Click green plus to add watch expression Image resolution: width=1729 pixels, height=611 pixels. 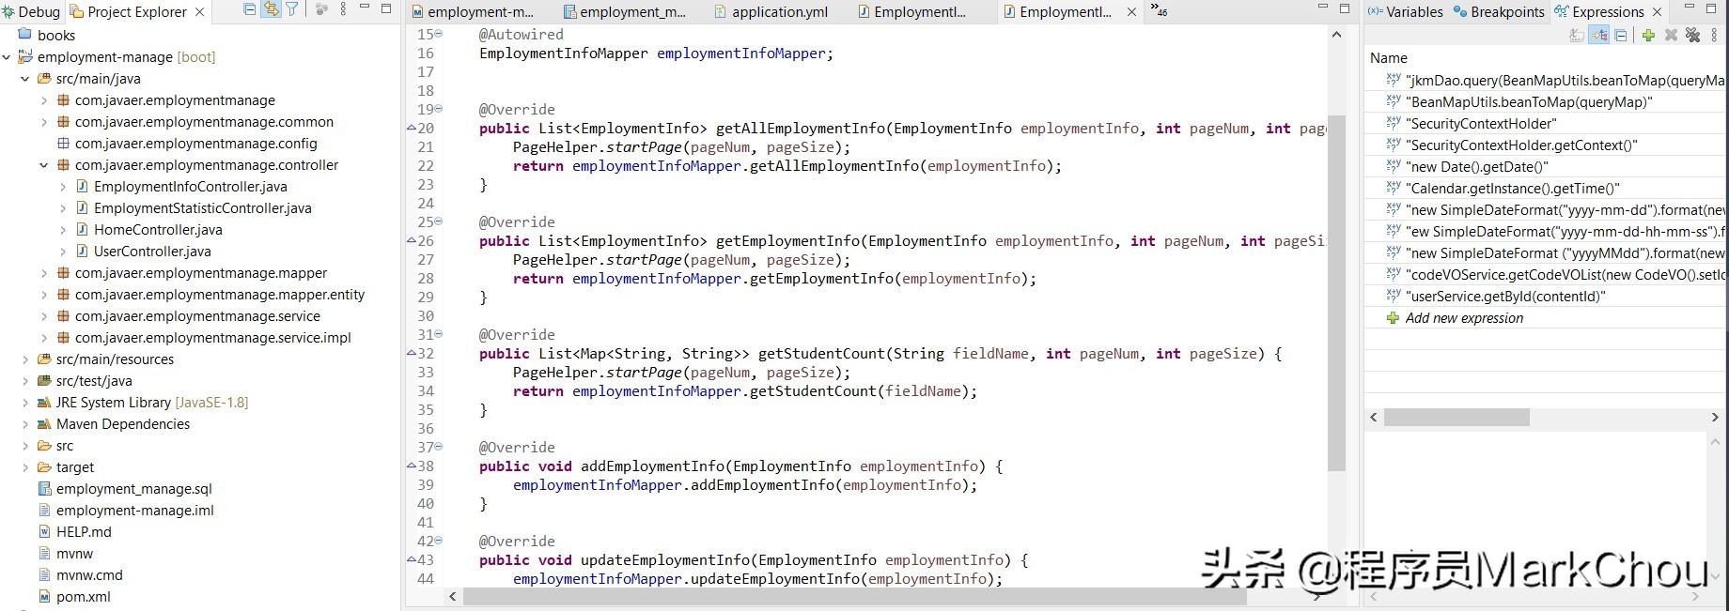tap(1648, 35)
